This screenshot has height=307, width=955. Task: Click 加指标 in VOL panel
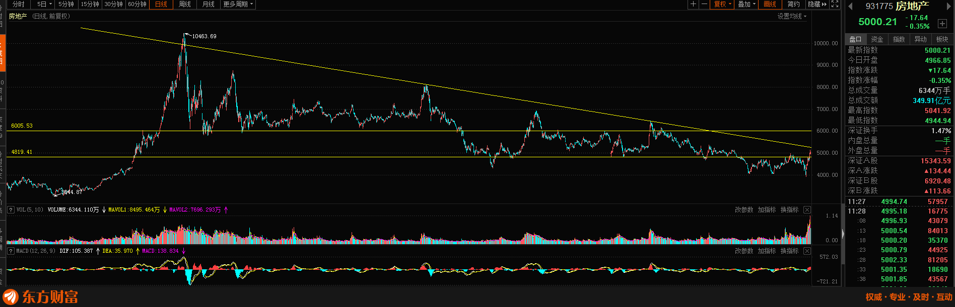(767, 210)
